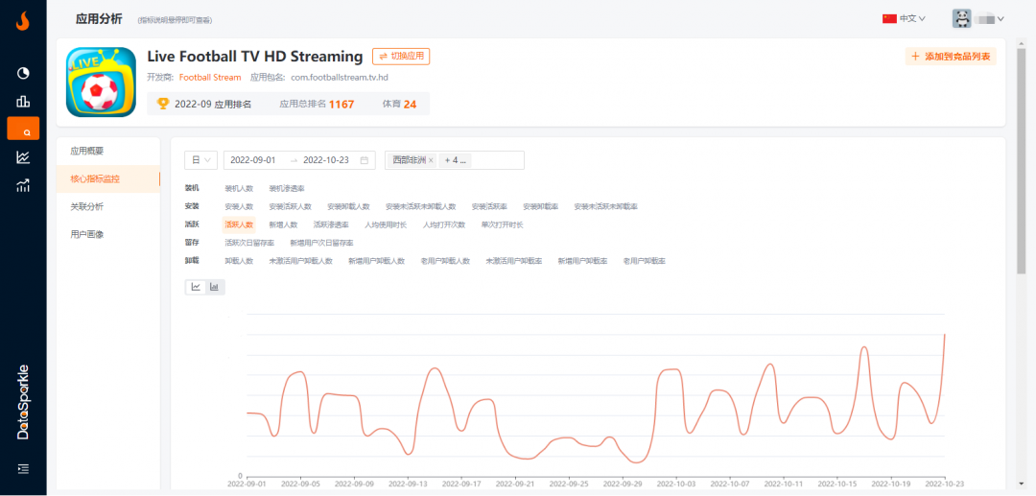Choose the 人均打开次数 metric

[444, 224]
